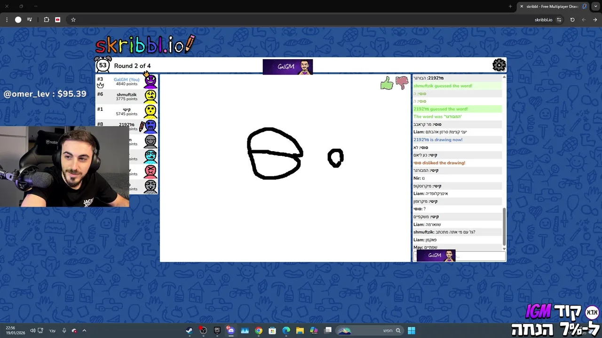Open the skribbl settings gear
This screenshot has width=602, height=338.
(499, 65)
